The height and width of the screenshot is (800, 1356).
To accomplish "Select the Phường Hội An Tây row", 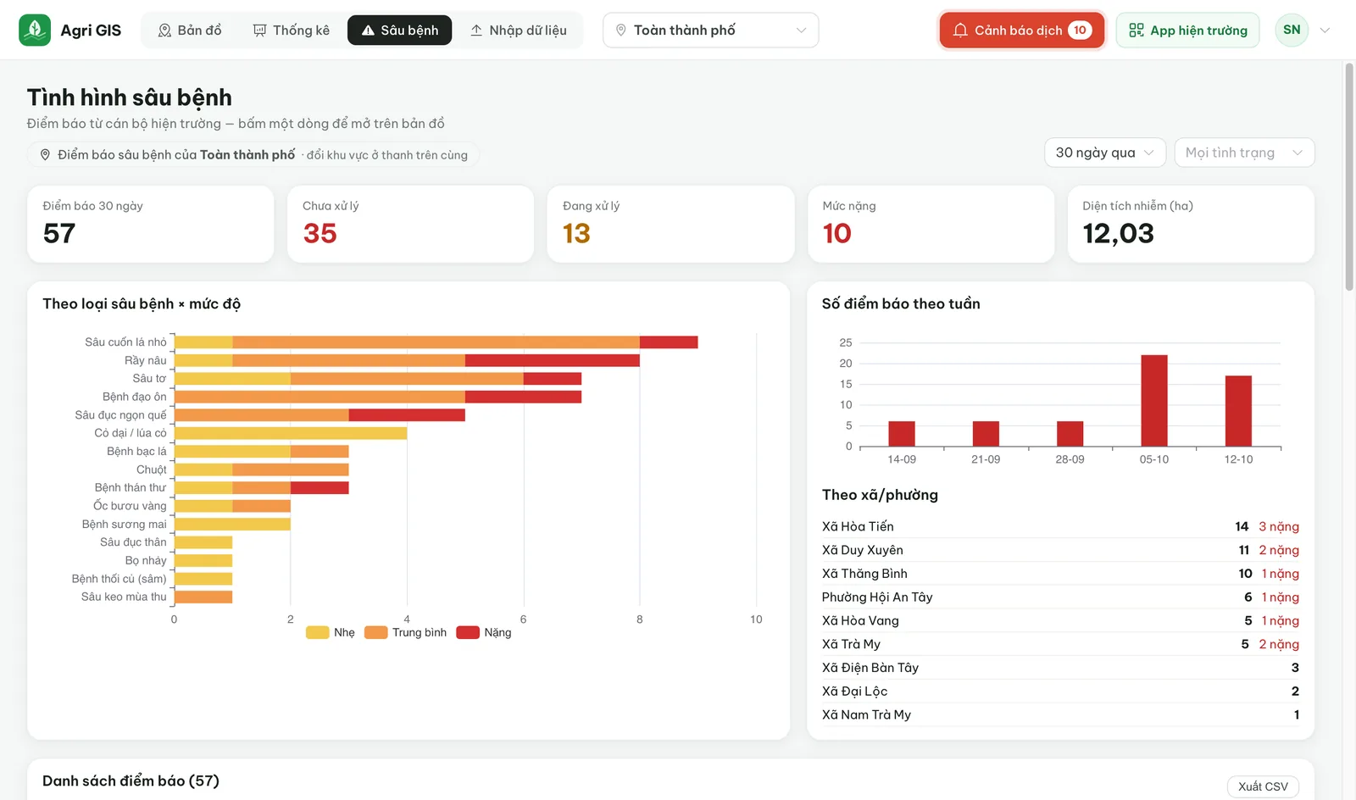I will tap(1060, 597).
